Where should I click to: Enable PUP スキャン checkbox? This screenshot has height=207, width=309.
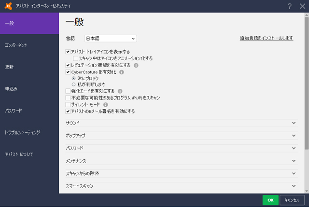coord(68,97)
